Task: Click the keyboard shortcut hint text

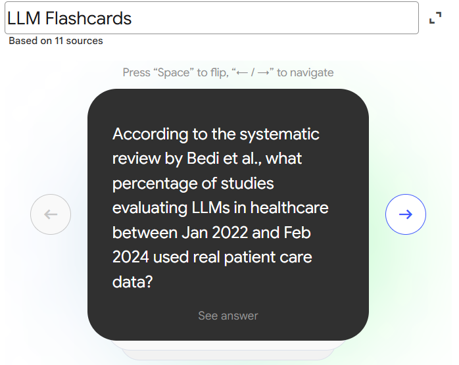Action: tap(228, 72)
